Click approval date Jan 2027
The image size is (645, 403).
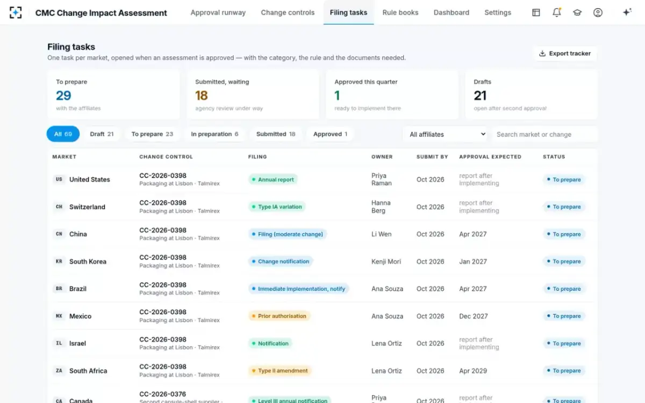pyautogui.click(x=473, y=262)
